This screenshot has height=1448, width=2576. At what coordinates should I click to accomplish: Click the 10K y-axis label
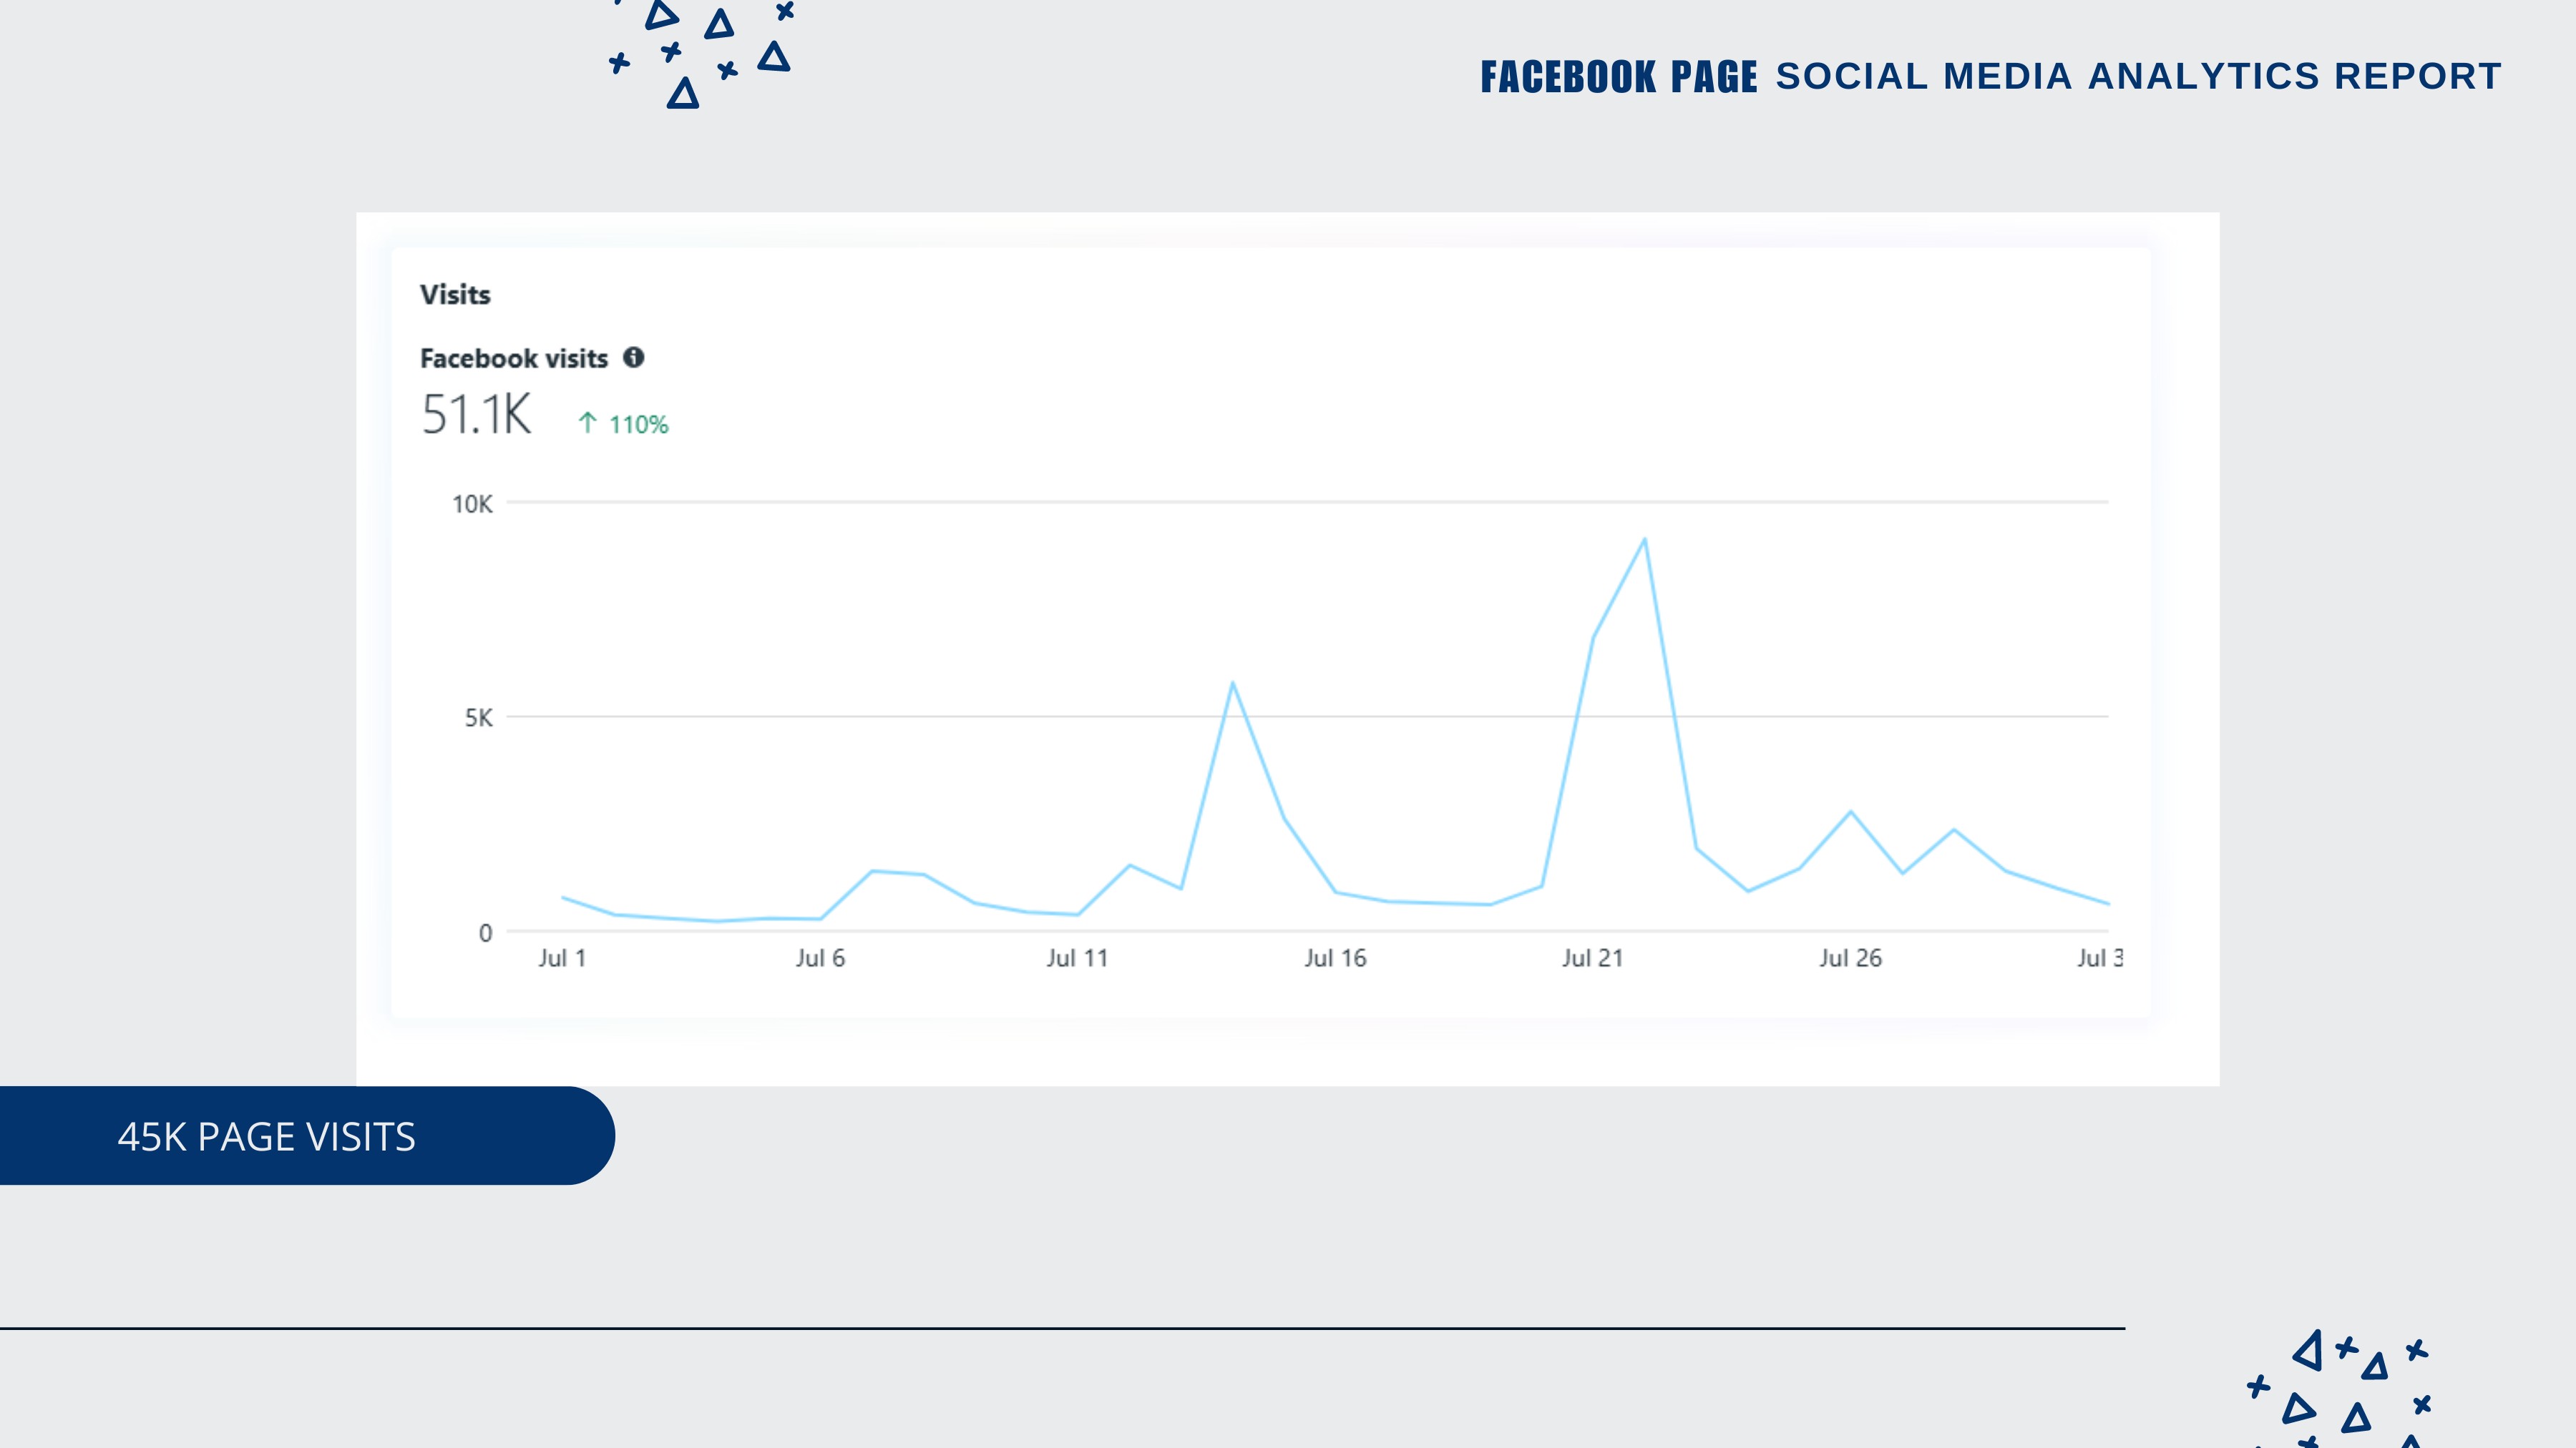pos(472,505)
